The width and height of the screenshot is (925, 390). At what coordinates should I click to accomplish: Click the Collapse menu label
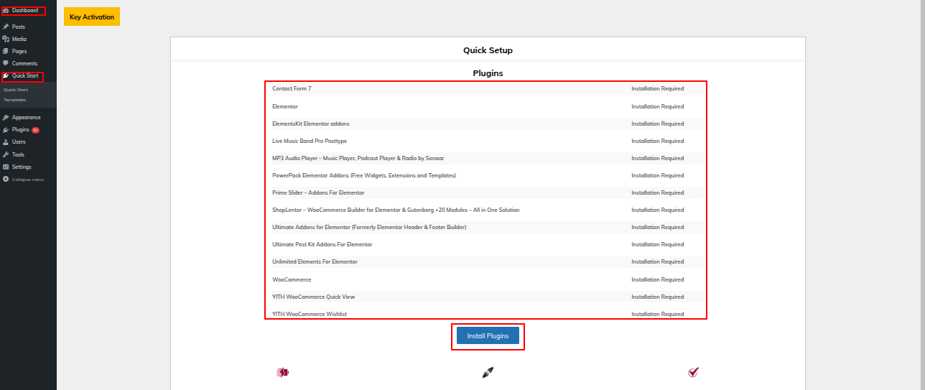coord(28,179)
